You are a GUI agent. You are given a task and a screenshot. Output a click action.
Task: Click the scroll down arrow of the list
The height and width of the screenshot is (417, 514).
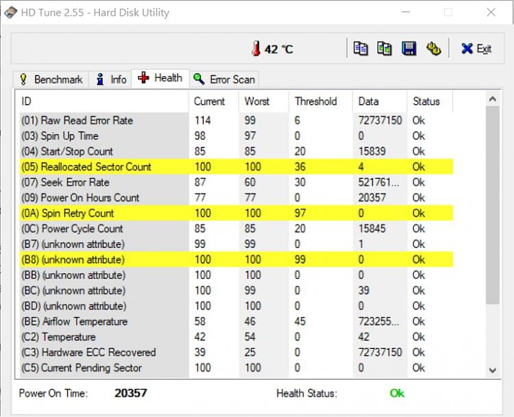coord(493,370)
